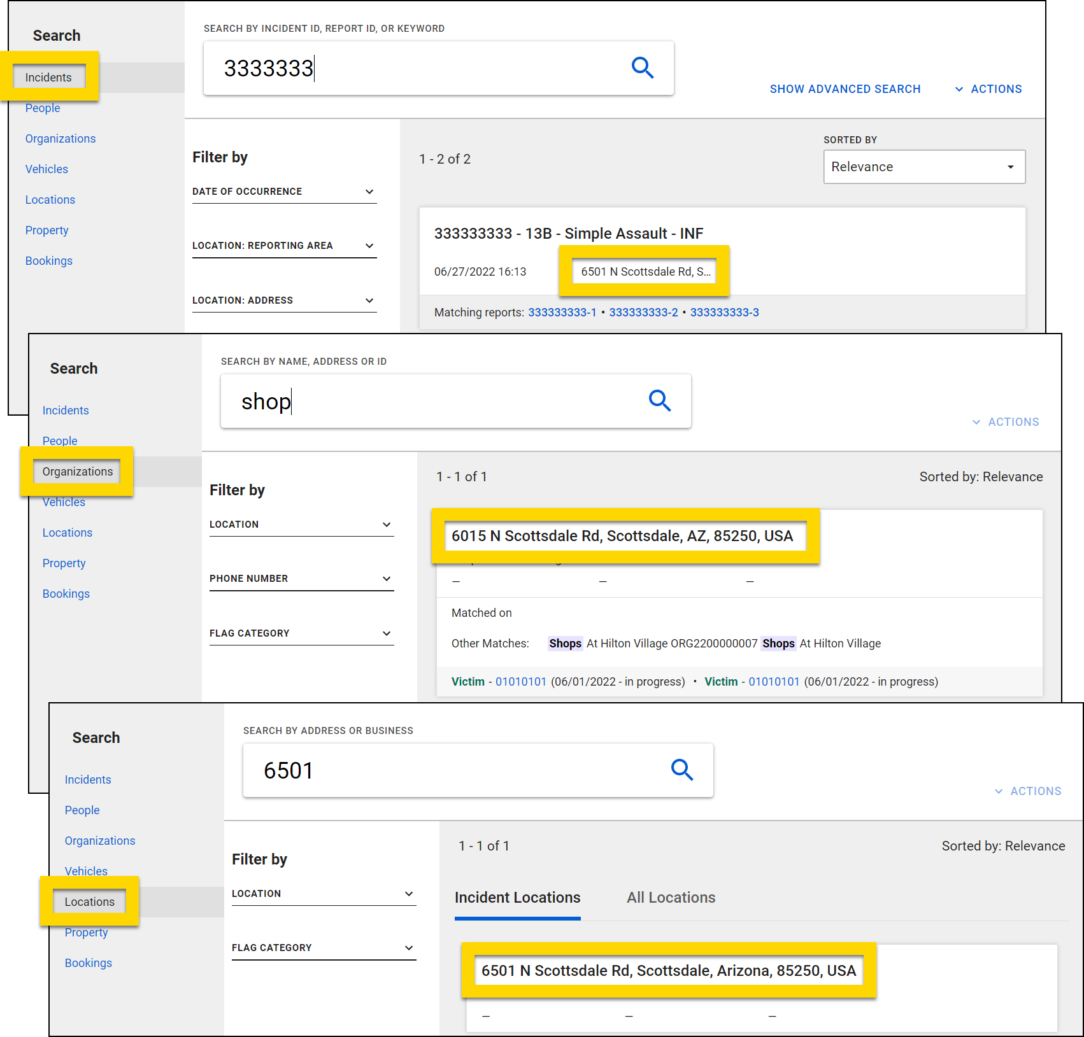Select People in the Search sidebar
Viewport: 1084px width, 1037px height.
[x=43, y=108]
